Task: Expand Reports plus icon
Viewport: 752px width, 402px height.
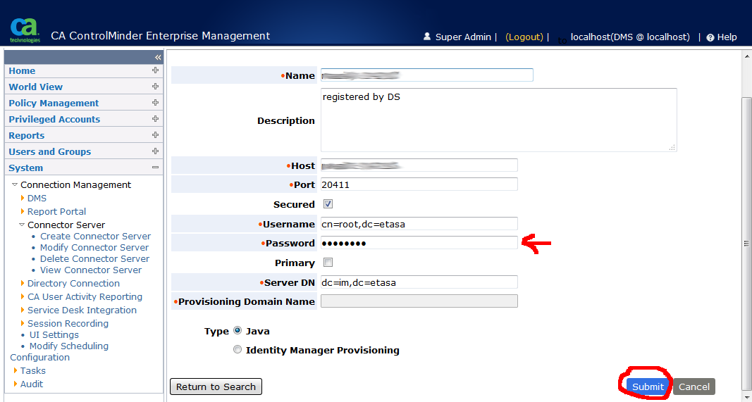Action: [x=155, y=134]
